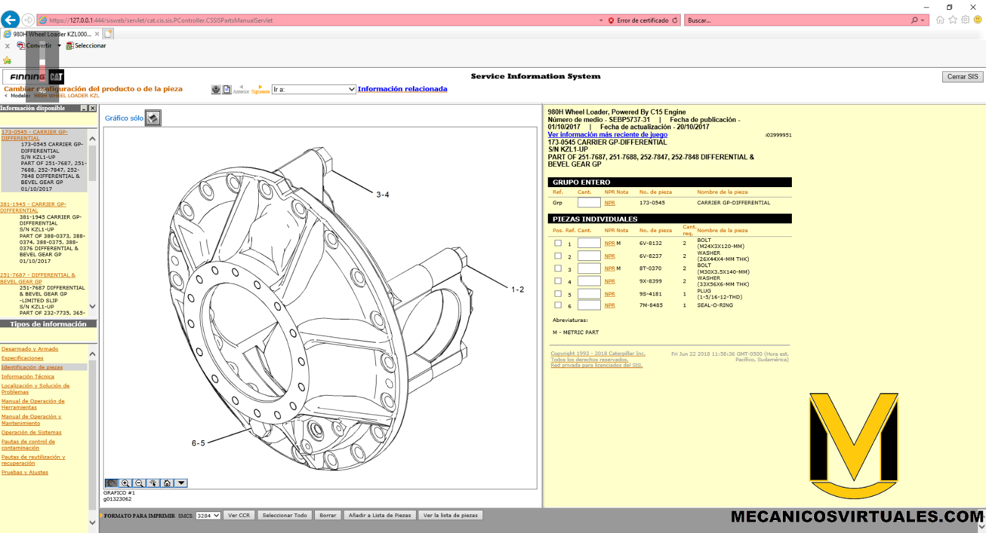Open Operación de Sistemas info type

[31, 433]
